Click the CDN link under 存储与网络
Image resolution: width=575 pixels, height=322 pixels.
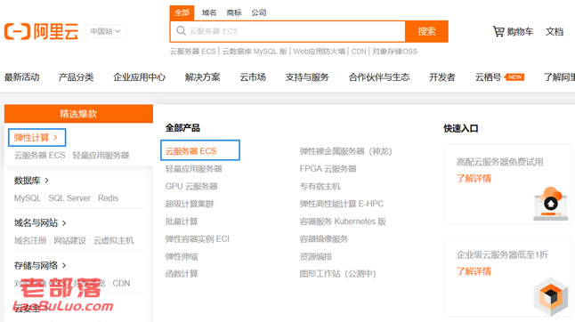click(x=121, y=283)
